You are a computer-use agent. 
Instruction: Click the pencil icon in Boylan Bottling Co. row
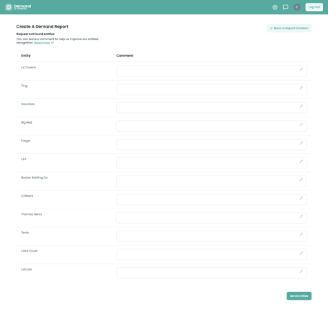click(x=301, y=180)
